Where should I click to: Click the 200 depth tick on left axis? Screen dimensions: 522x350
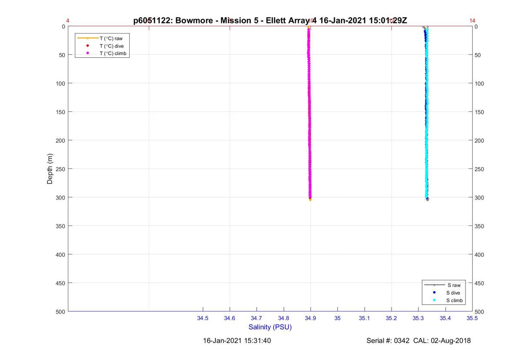(x=60, y=141)
